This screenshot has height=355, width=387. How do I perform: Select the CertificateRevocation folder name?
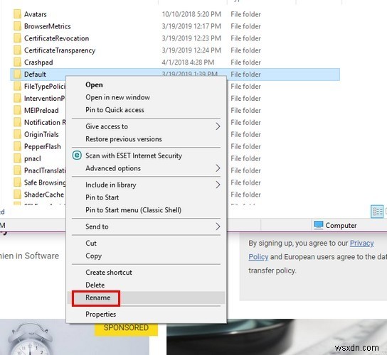pos(56,38)
